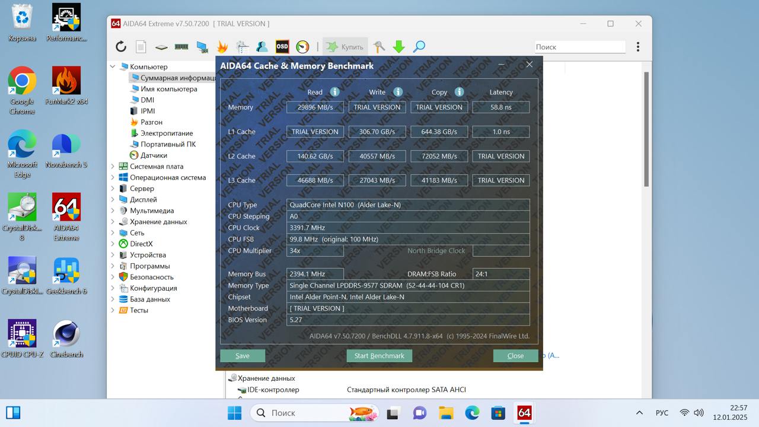
Task: Expand the Системная плата node
Action: coord(113,167)
